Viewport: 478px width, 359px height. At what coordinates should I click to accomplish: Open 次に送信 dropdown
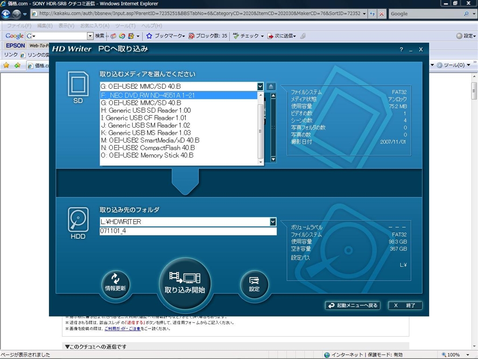pyautogui.click(x=281, y=36)
